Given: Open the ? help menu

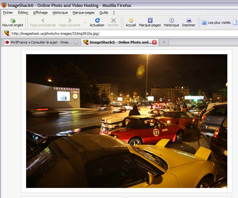Looking at the screenshot, I should (x=114, y=13).
